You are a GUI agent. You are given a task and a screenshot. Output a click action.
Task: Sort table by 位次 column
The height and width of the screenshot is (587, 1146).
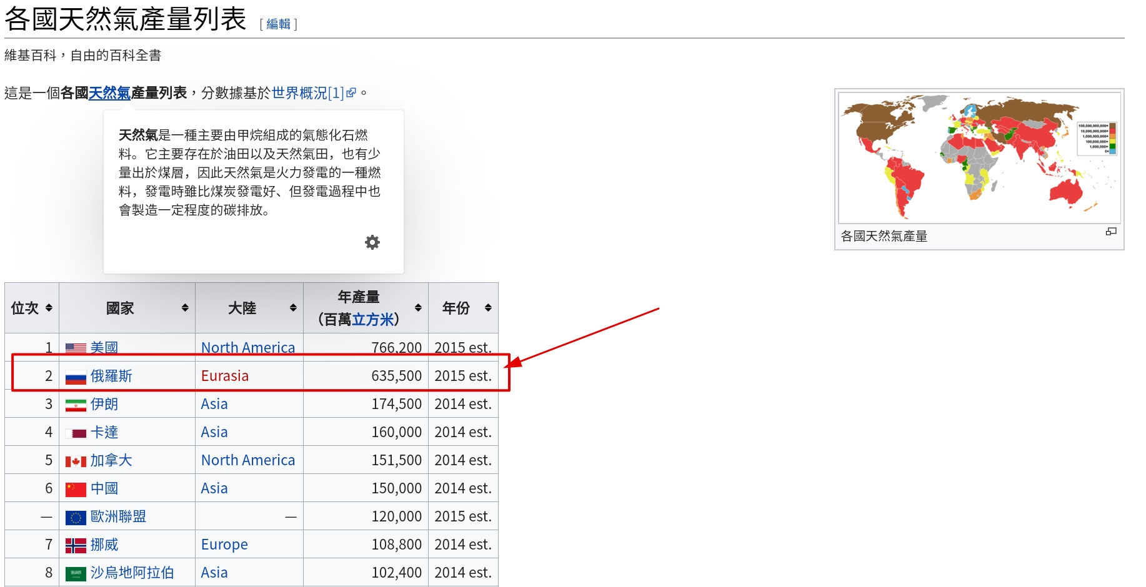coord(49,308)
